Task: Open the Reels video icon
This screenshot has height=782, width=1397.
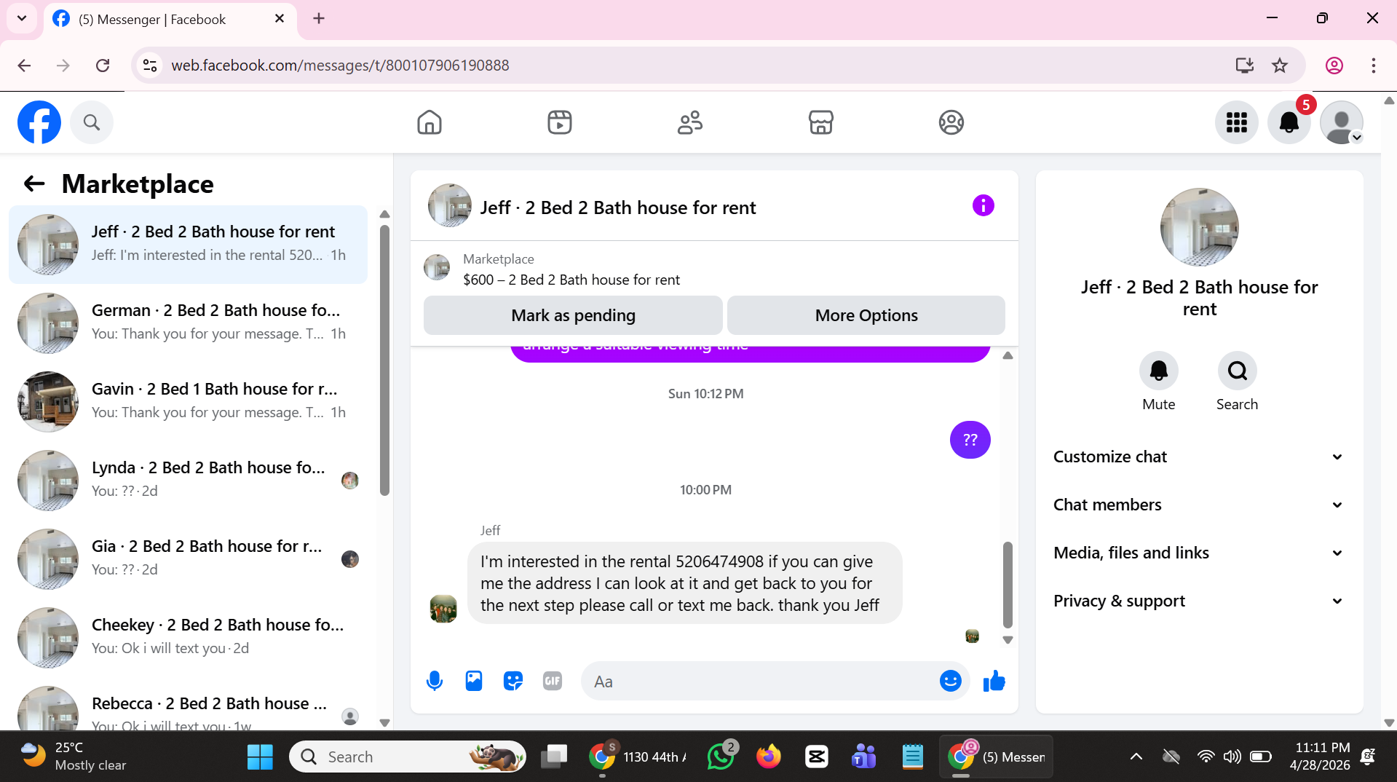Action: click(x=560, y=122)
